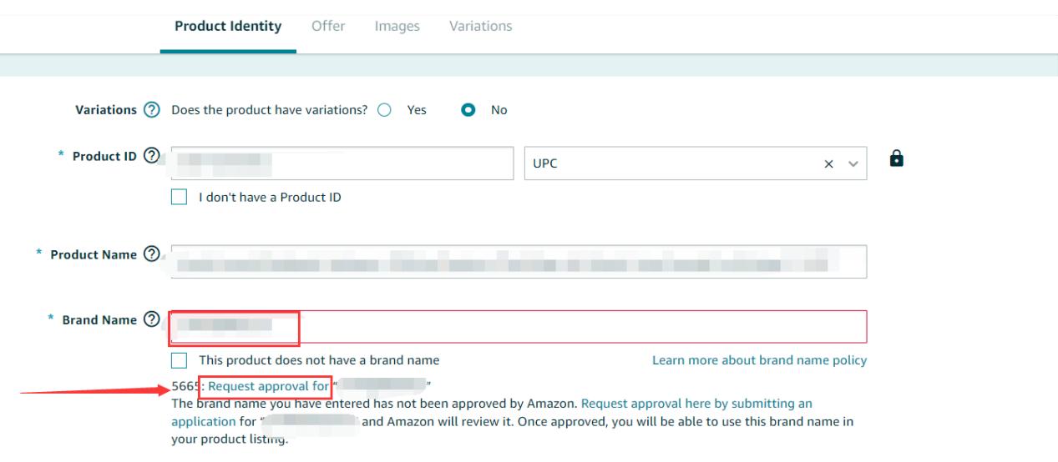1058x462 pixels.
Task: Switch to the Offer tab
Action: point(328,26)
